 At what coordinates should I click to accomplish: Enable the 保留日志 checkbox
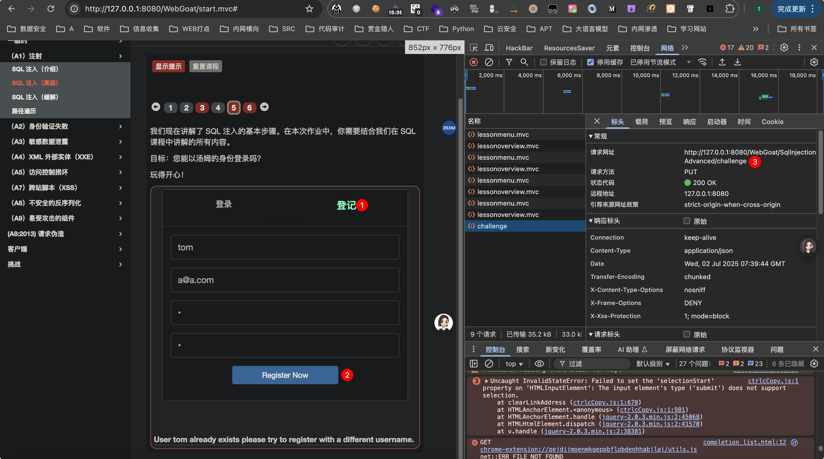[x=544, y=62]
